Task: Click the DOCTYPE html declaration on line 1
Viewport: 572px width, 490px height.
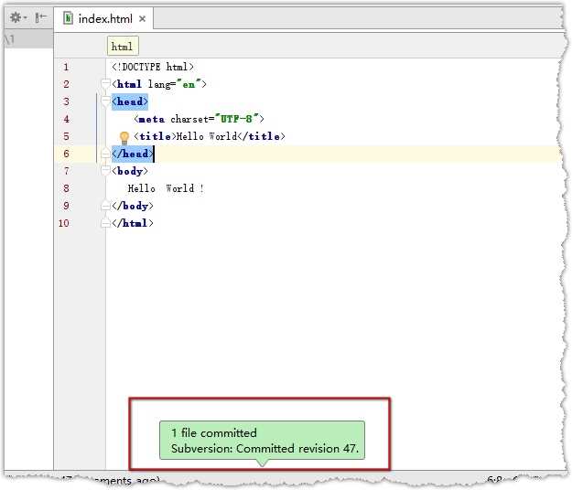Action: tap(153, 67)
